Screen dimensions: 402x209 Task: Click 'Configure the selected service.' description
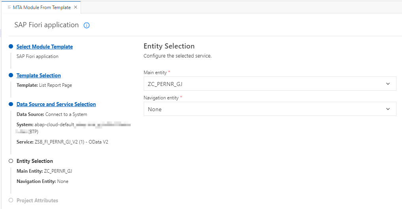click(178, 56)
